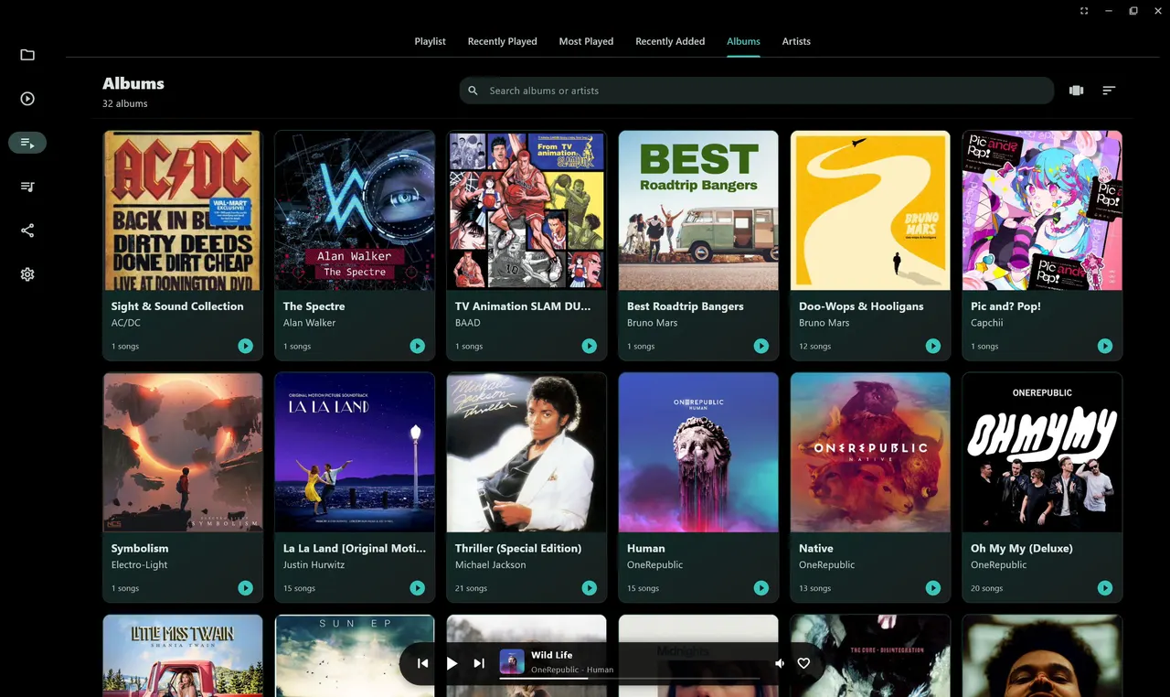The width and height of the screenshot is (1170, 697).
Task: Open the SUN EP album cover
Action: [355, 656]
